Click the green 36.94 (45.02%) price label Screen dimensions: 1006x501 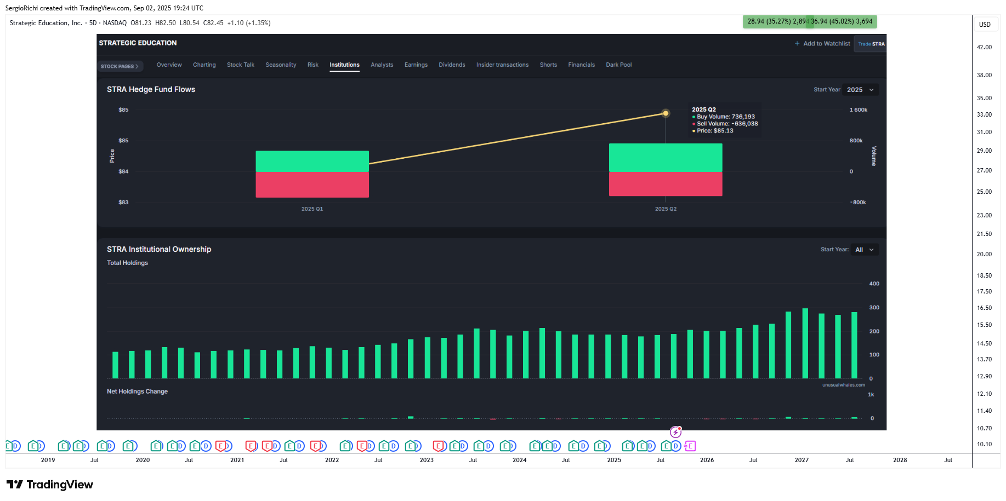click(842, 21)
